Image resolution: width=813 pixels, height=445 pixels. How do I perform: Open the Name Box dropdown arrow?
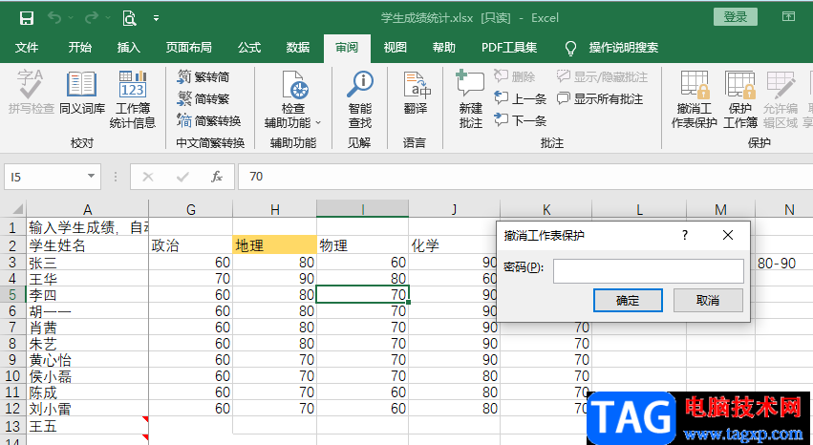(x=92, y=176)
